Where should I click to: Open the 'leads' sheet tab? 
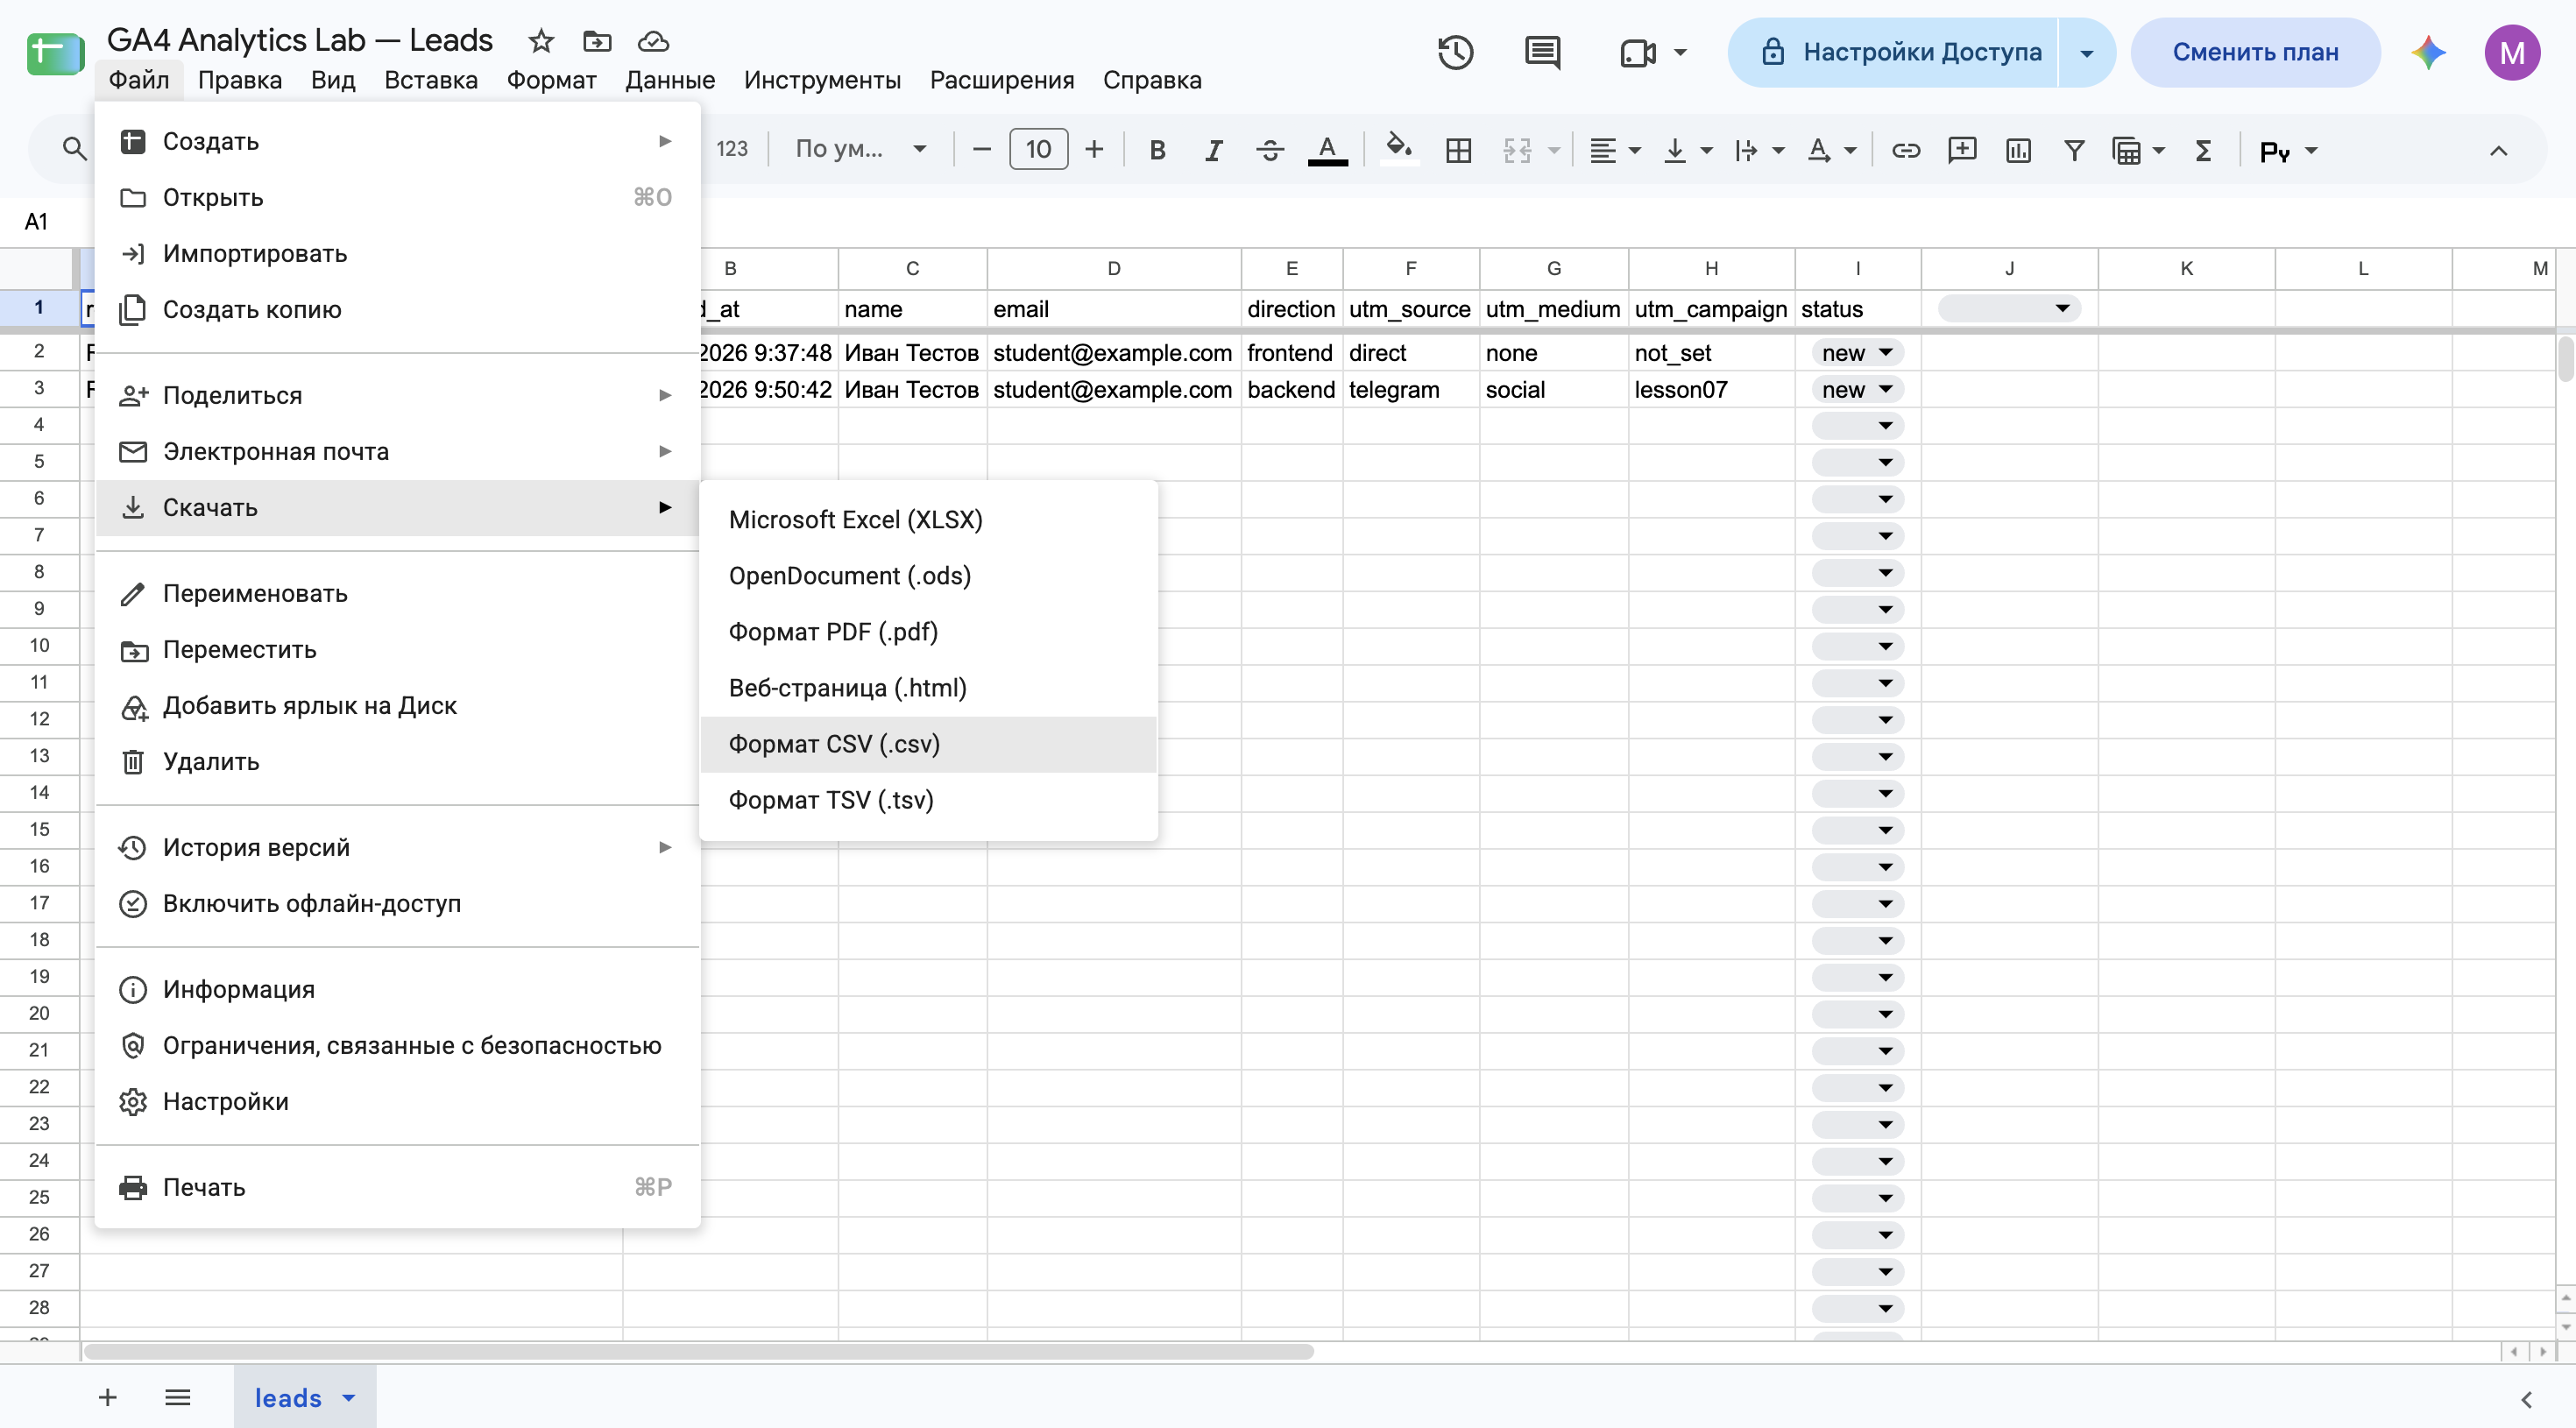(x=305, y=1397)
